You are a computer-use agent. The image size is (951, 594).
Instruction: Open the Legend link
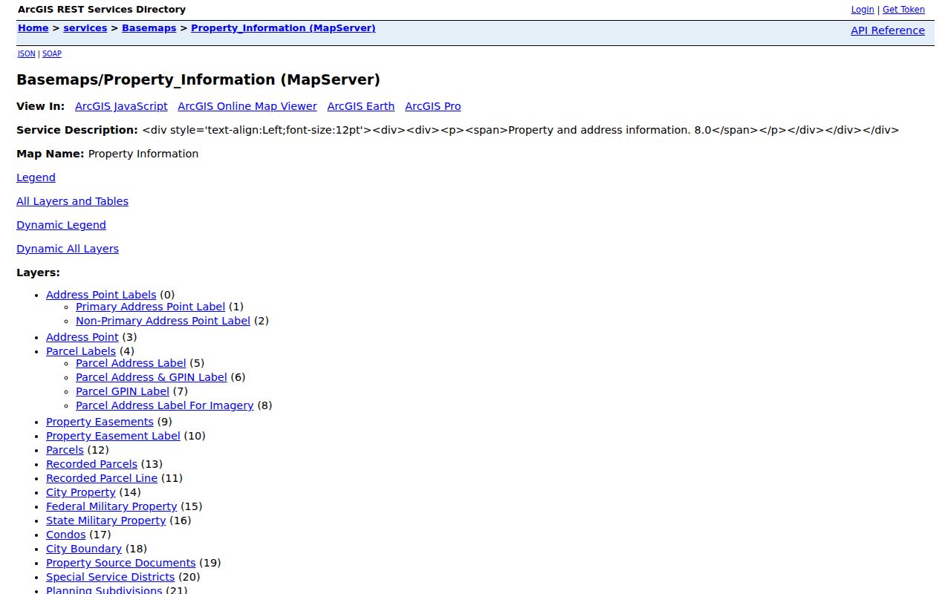[36, 177]
